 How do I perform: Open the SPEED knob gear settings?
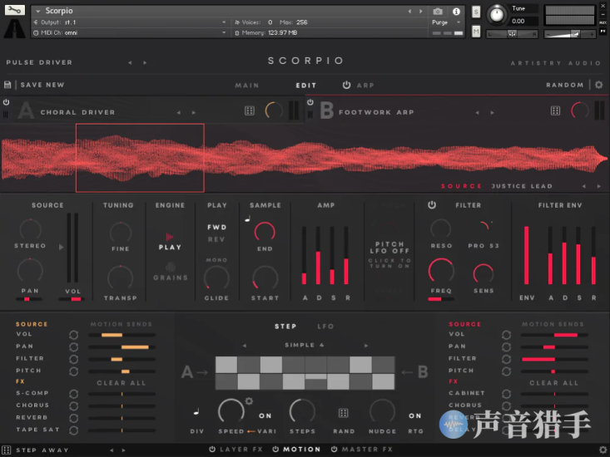[x=249, y=400]
